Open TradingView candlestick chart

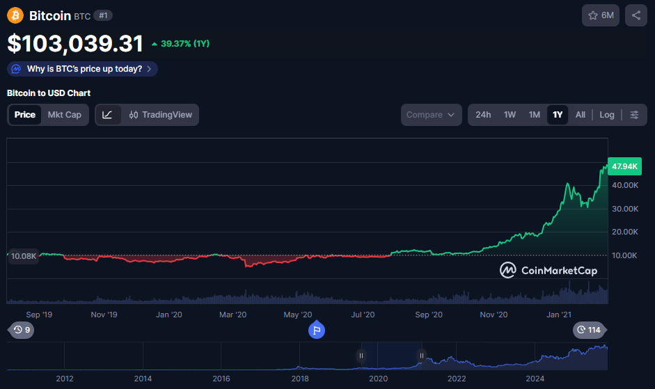coord(161,115)
